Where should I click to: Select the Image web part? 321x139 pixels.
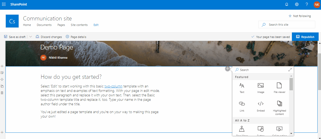click(261, 88)
